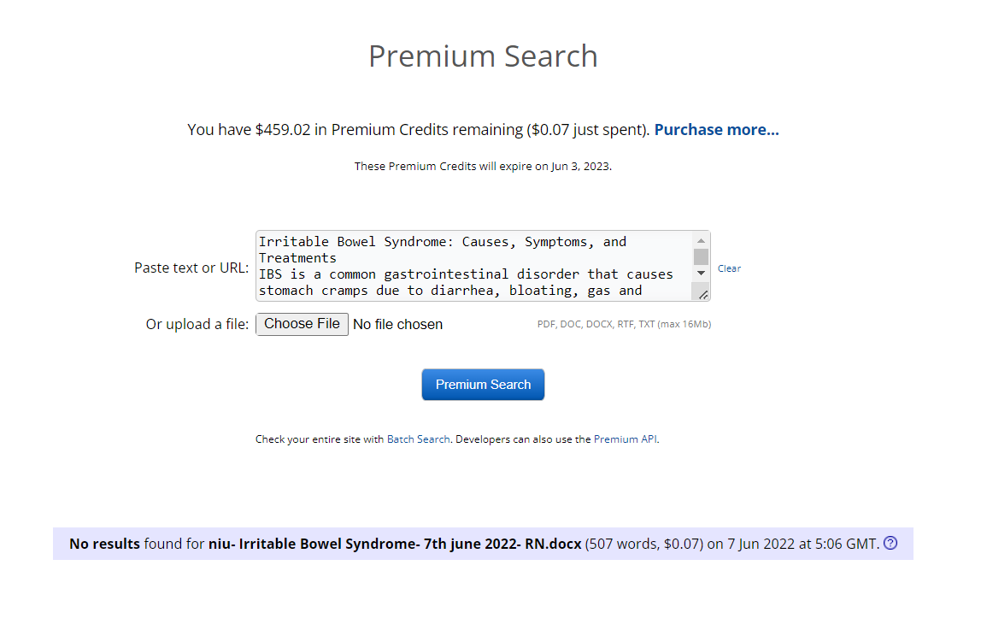
Task: Click the help question mark icon
Action: (890, 543)
